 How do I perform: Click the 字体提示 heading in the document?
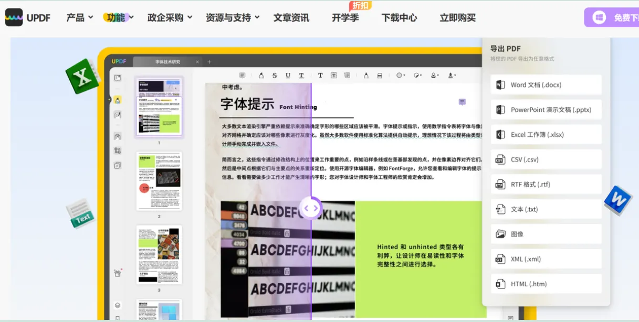pyautogui.click(x=247, y=104)
